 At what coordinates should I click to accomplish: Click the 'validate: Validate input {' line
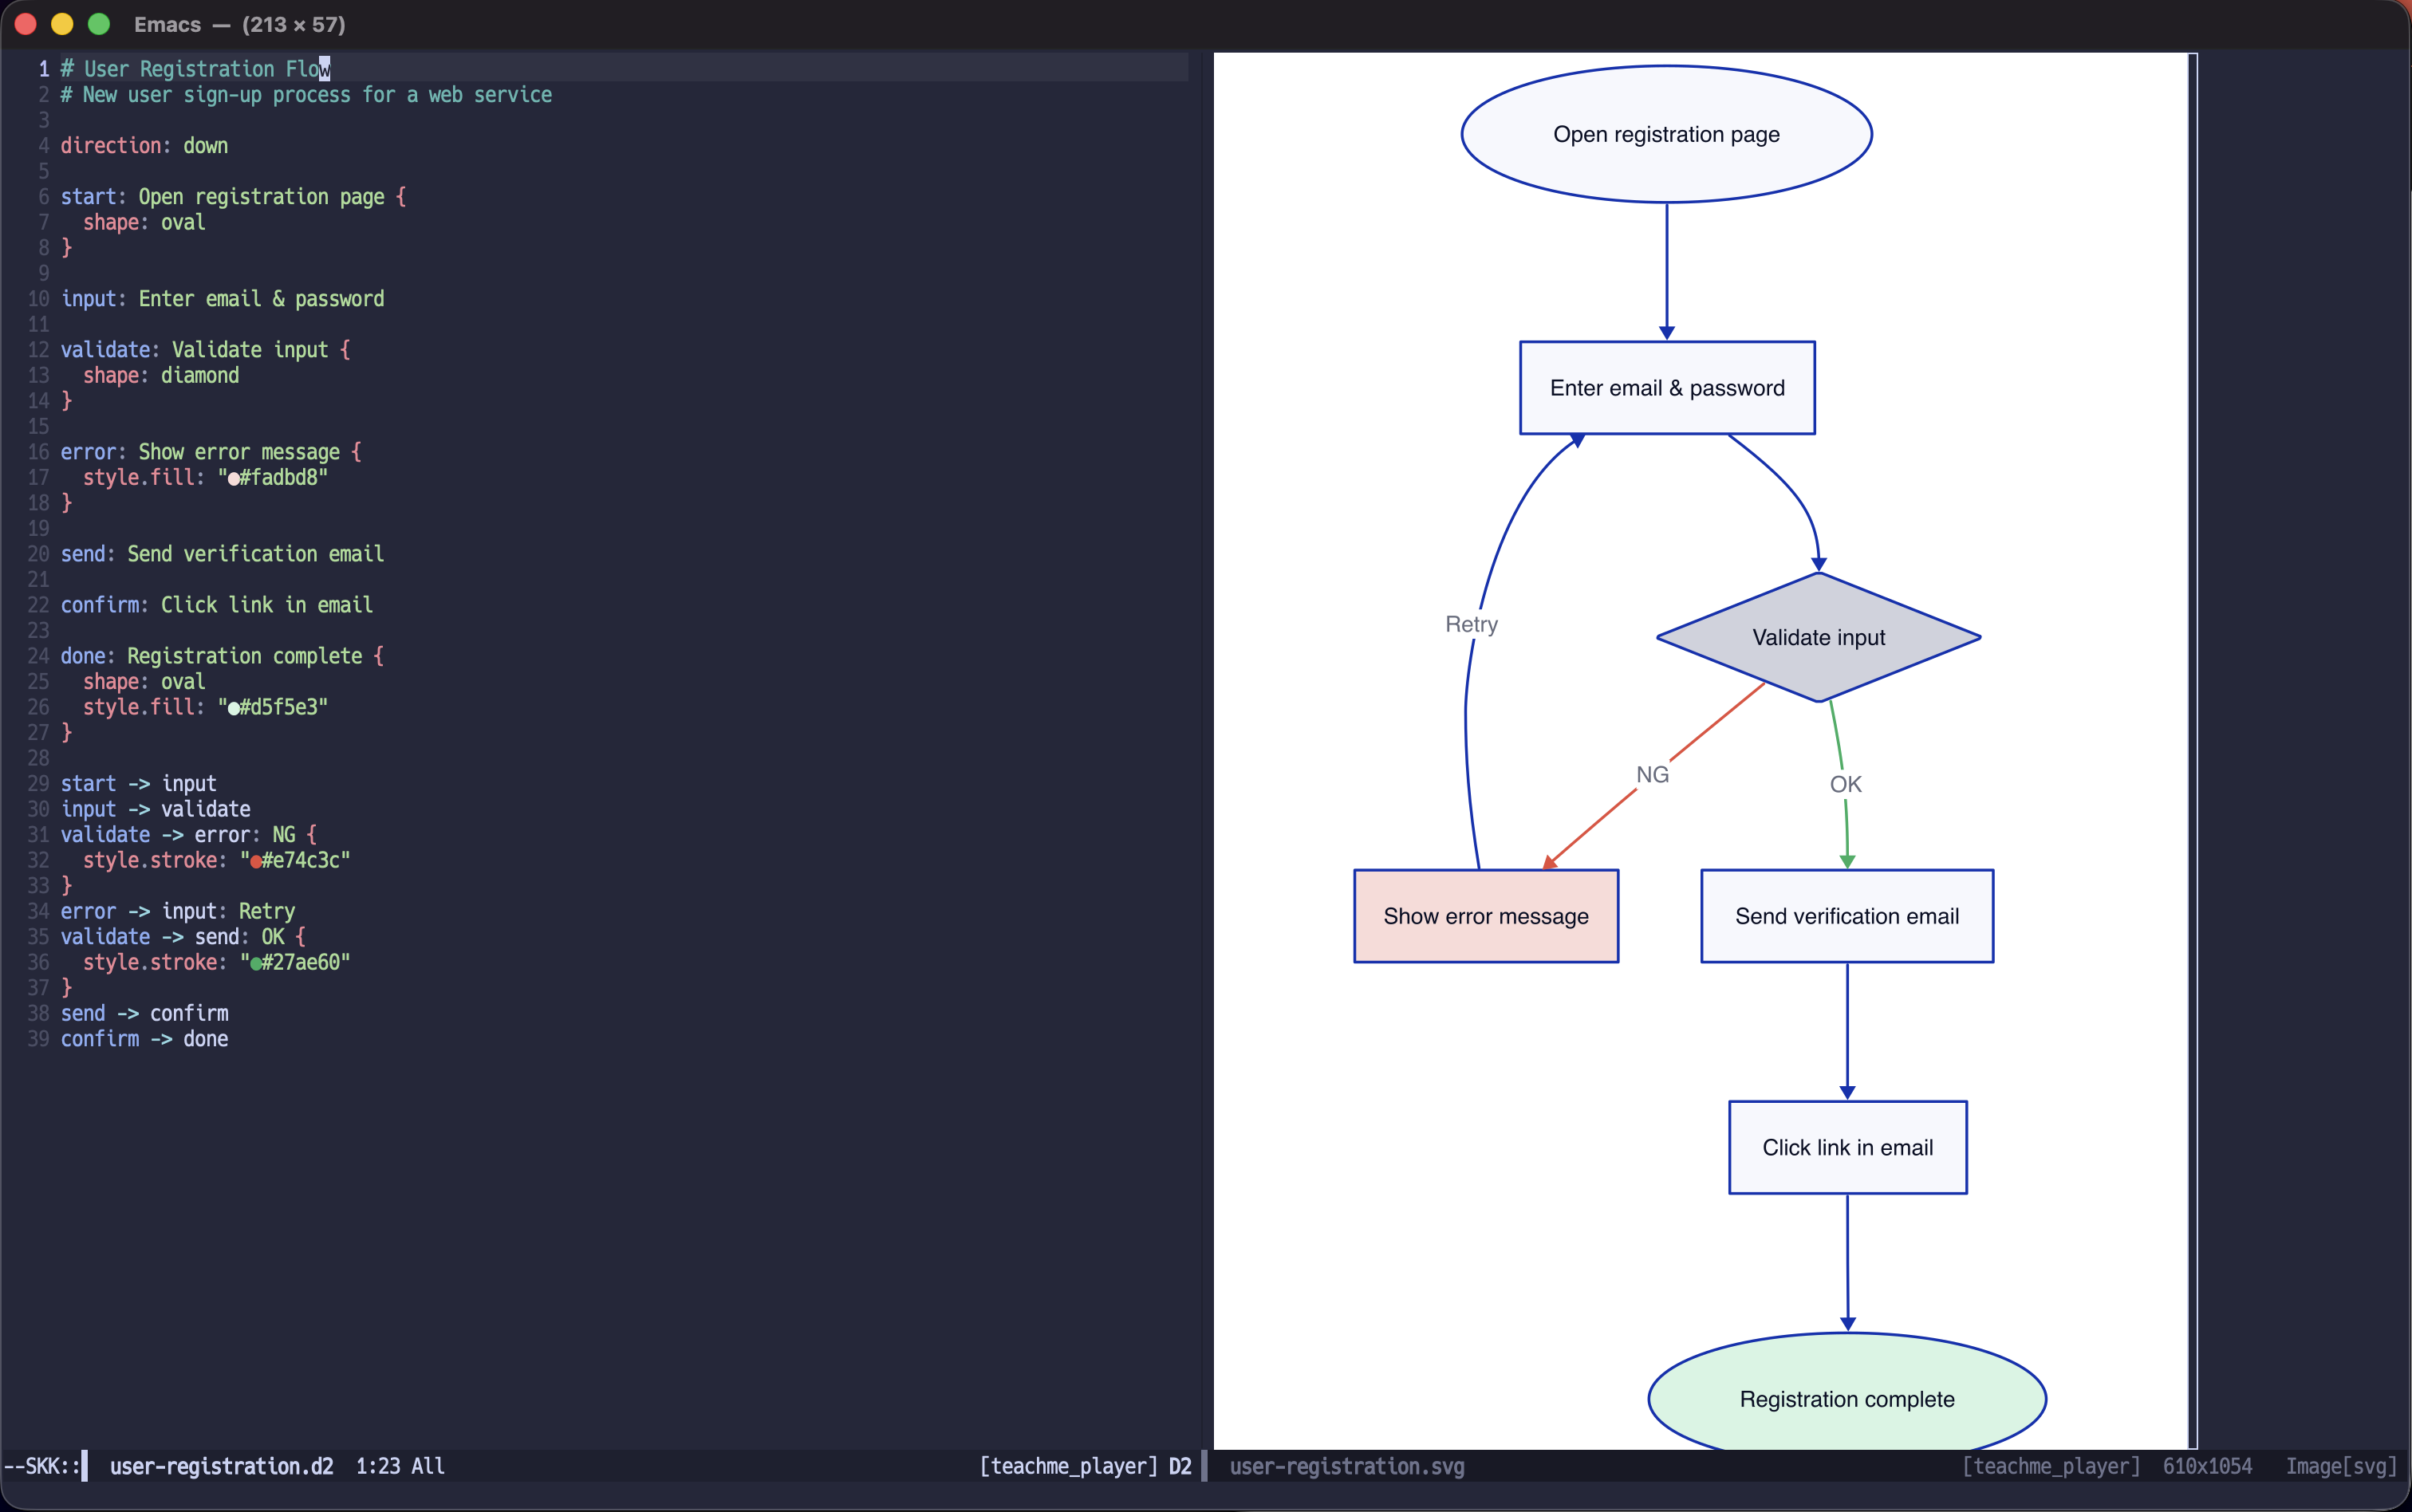tap(205, 350)
